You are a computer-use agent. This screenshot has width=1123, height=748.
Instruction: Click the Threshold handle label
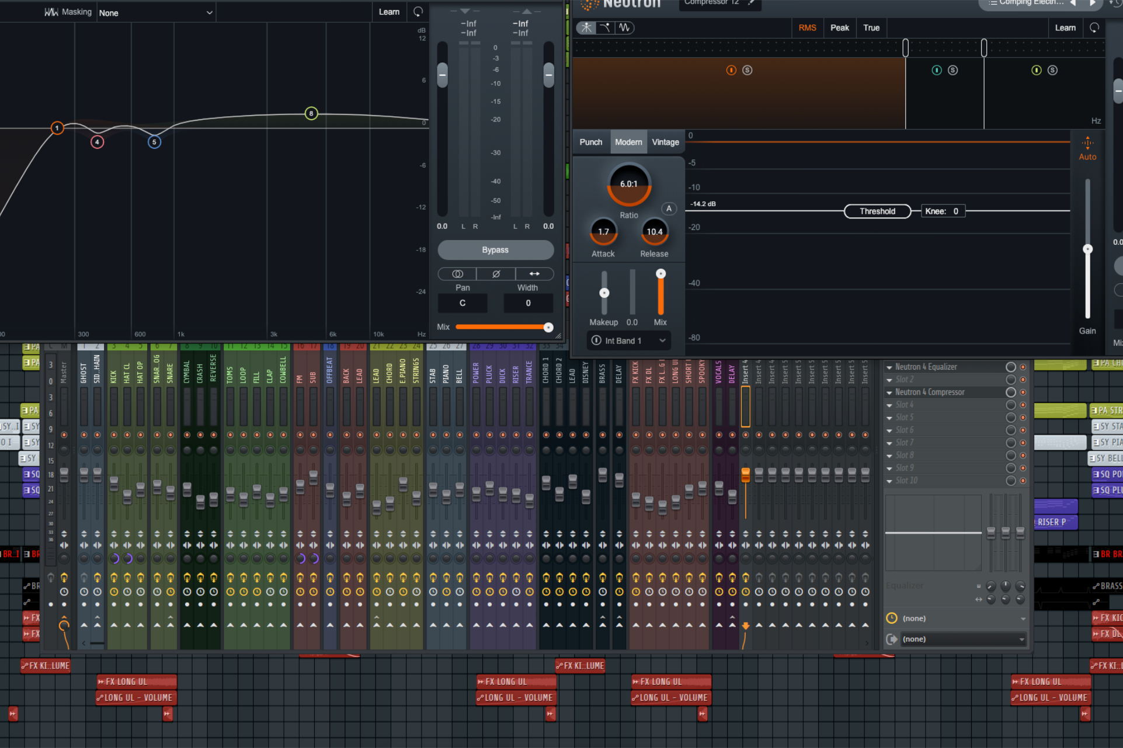(x=877, y=211)
